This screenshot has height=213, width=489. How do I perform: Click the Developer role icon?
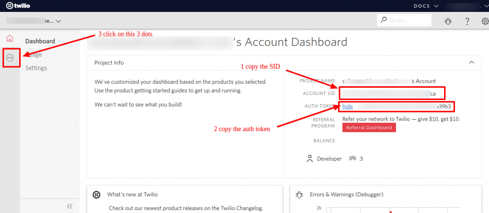coord(309,159)
